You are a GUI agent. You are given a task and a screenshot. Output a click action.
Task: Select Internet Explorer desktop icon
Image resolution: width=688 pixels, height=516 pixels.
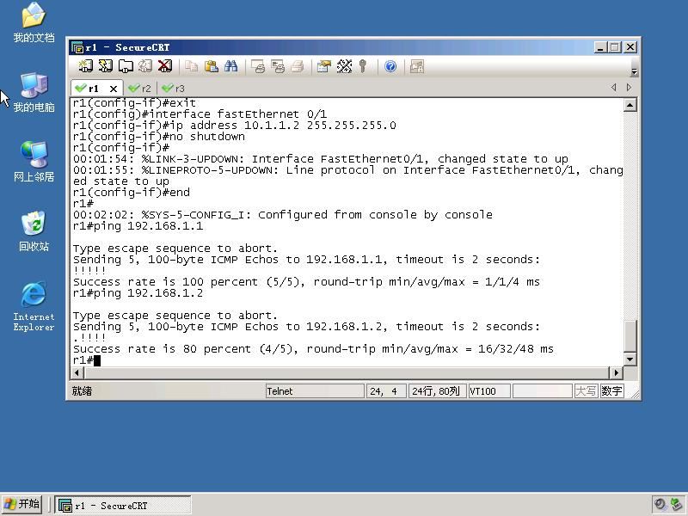click(34, 306)
